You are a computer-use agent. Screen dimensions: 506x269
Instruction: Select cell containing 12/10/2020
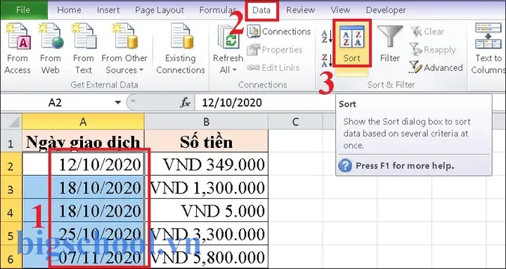83,165
